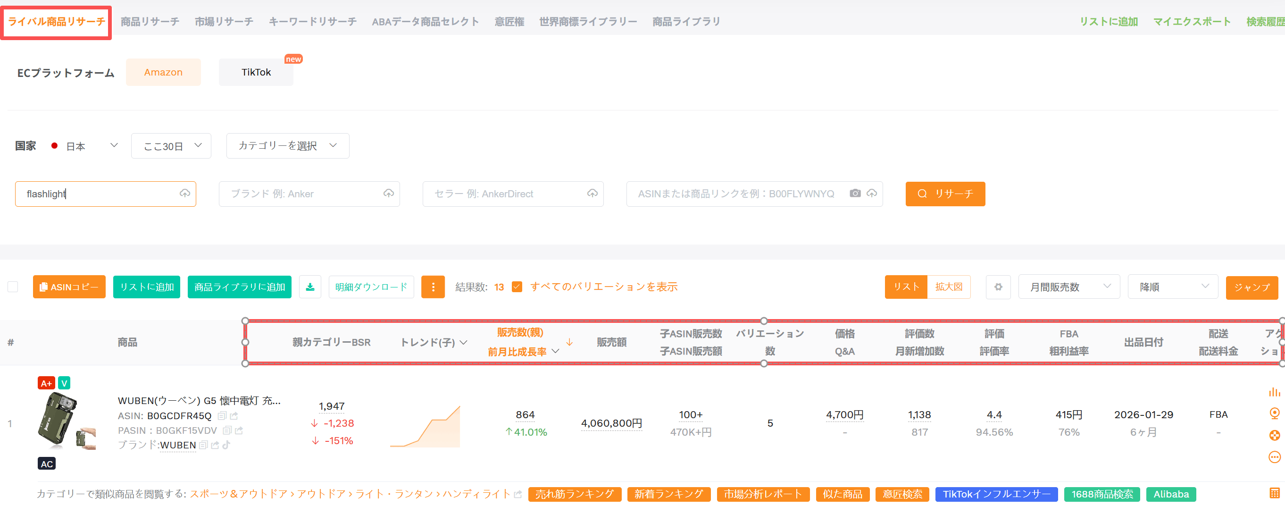Click the 商品ライブラリに追加 button

(x=240, y=287)
